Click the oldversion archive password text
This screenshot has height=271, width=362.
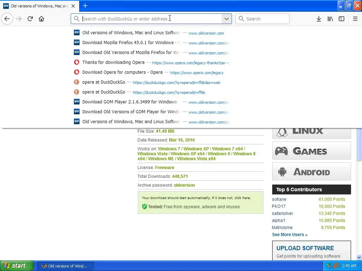click(184, 185)
